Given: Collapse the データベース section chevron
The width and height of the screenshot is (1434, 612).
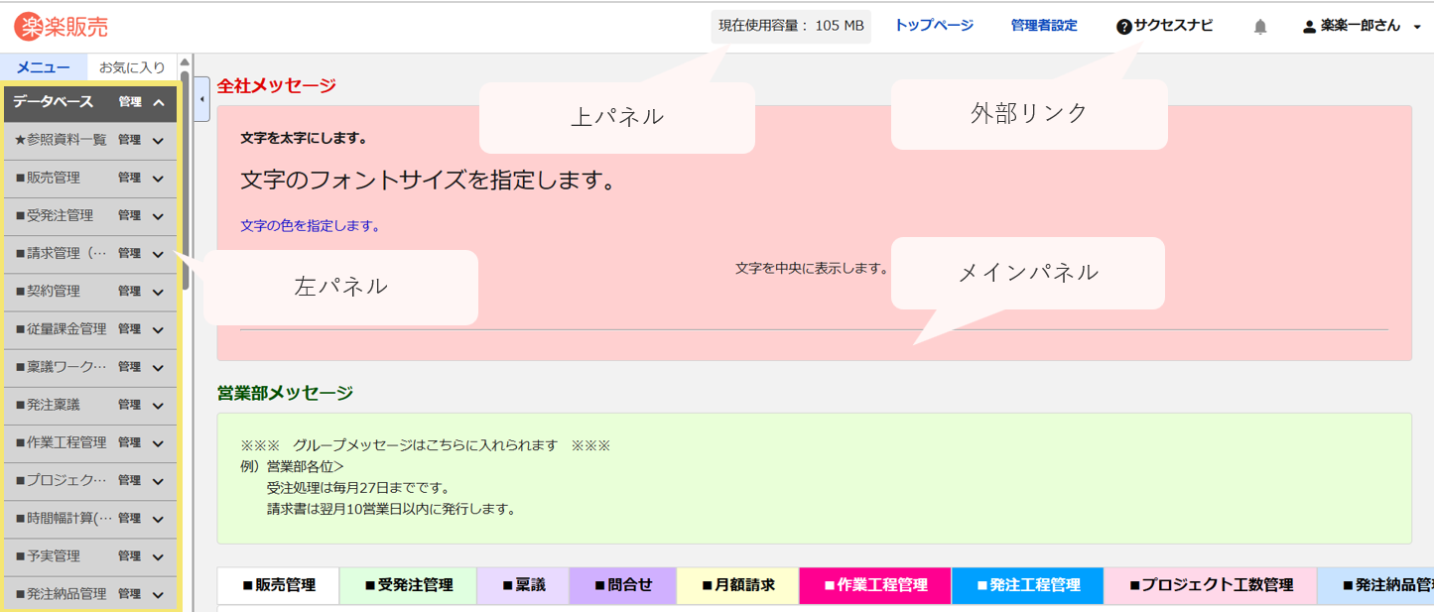Looking at the screenshot, I should tap(159, 102).
